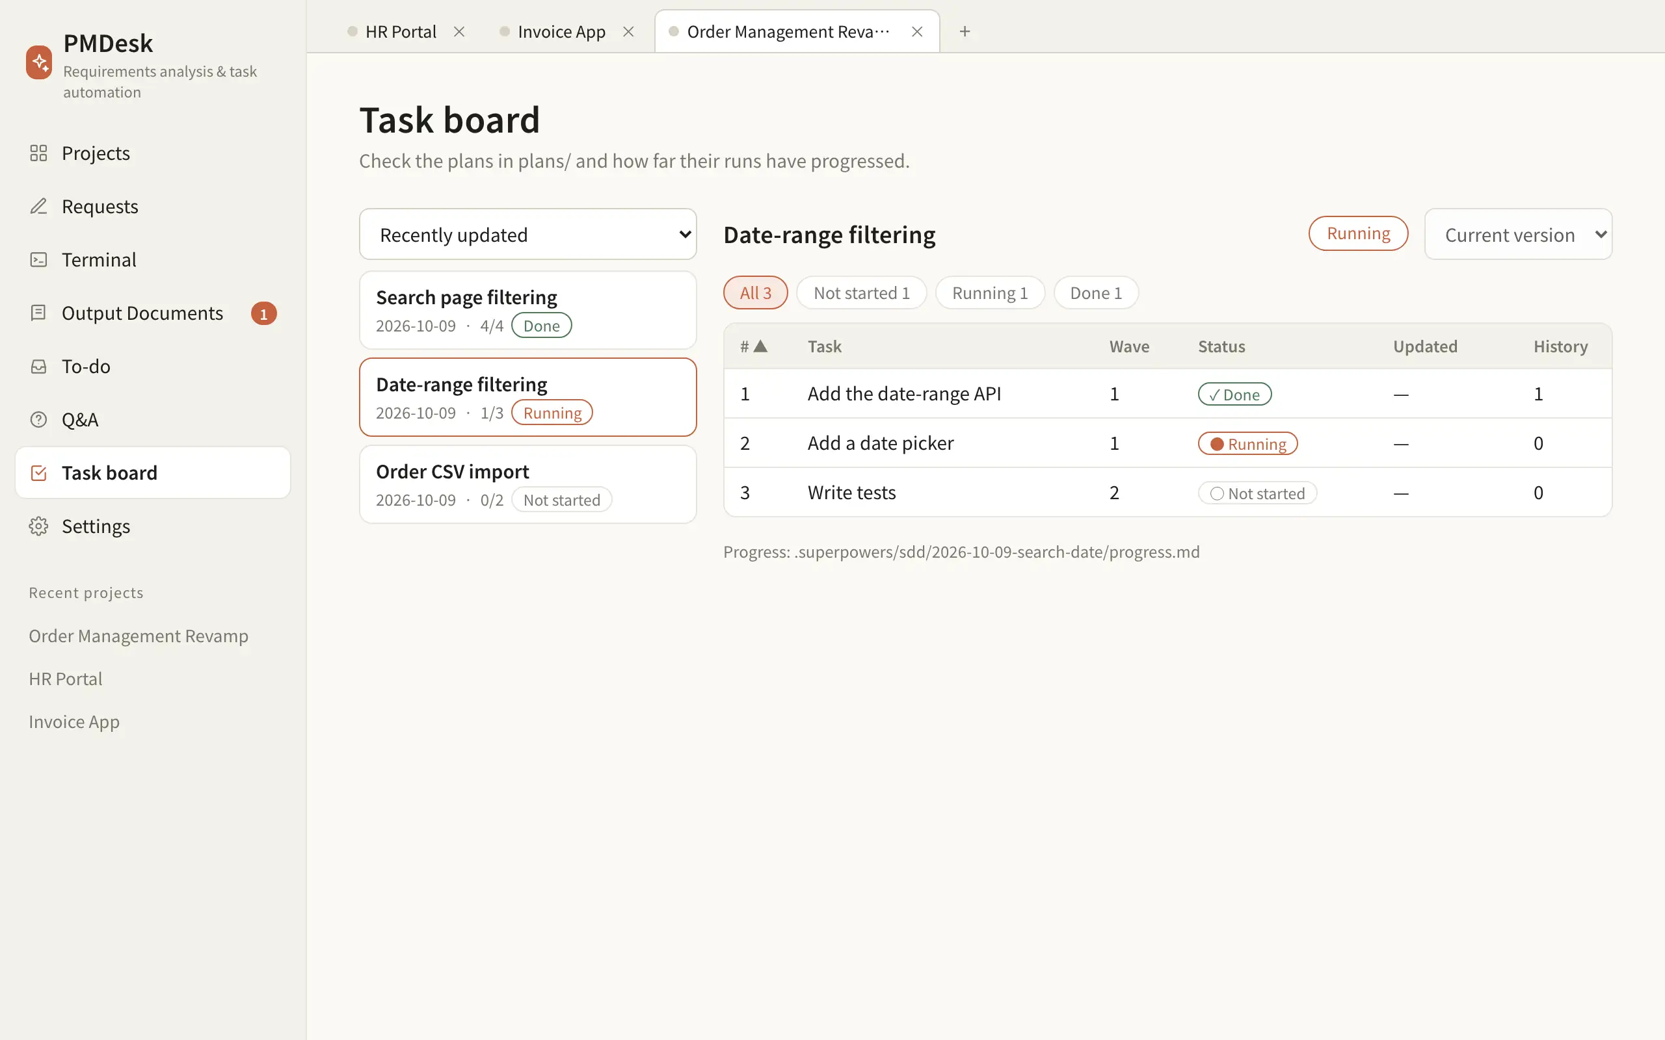Viewport: 1665px width, 1040px height.
Task: Click the Output Documents notification badge
Action: click(263, 314)
